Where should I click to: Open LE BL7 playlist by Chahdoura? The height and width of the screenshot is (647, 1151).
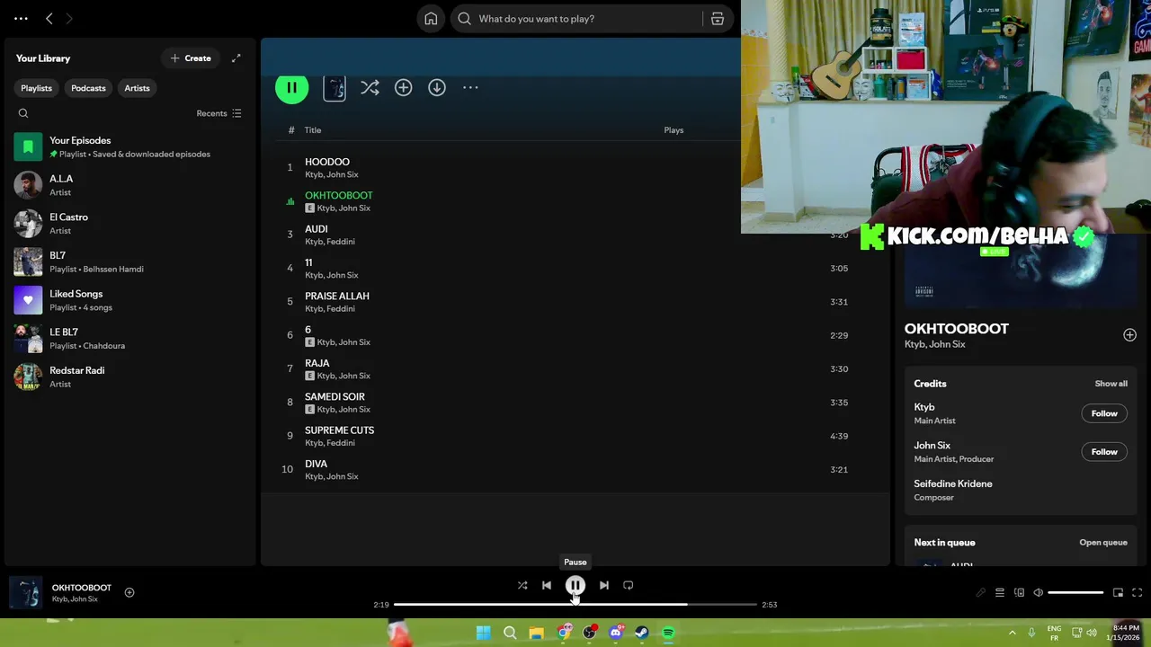coord(129,339)
